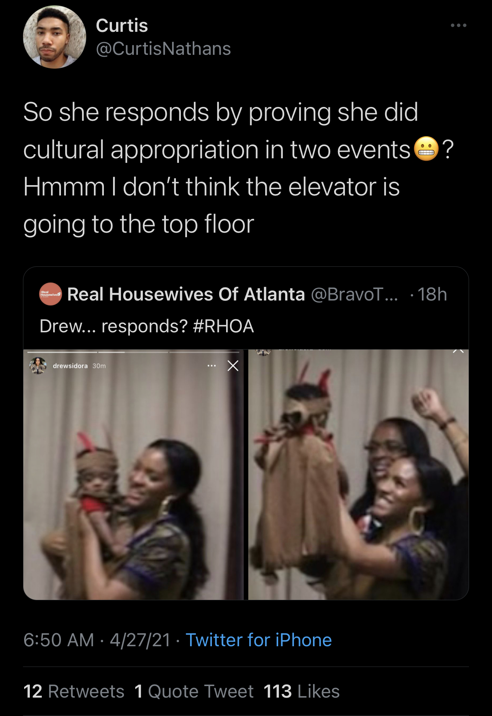Viewport: 492px width, 716px height.
Task: Open the Curtis display name
Action: click(x=122, y=26)
